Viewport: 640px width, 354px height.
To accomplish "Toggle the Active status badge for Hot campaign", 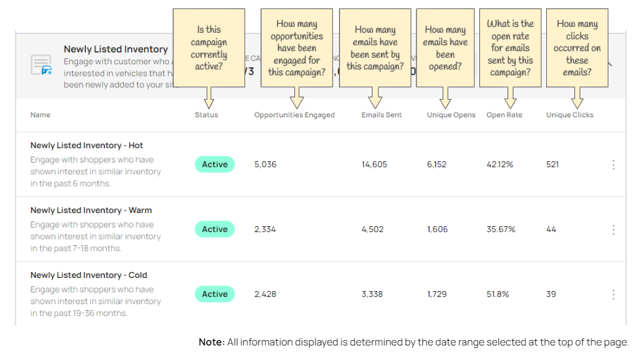I will pos(214,165).
